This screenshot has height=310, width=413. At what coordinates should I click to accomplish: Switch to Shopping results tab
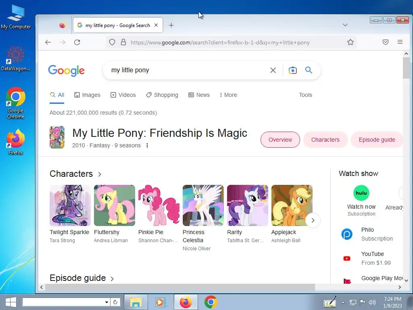click(x=162, y=95)
